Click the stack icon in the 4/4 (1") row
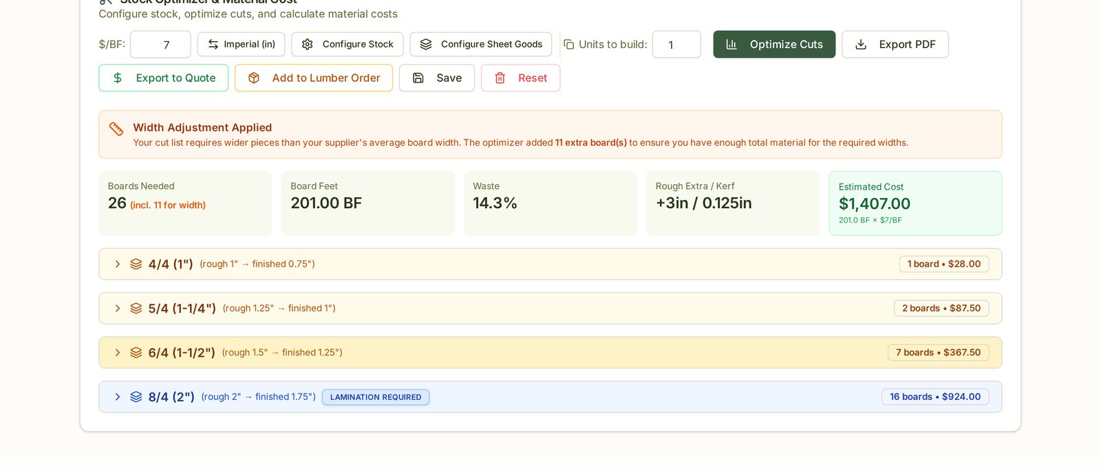The height and width of the screenshot is (475, 1101). click(x=136, y=264)
